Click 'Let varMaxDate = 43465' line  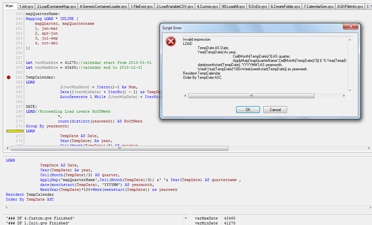(84, 67)
